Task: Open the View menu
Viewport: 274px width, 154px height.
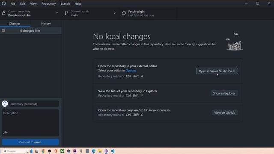Action: [33, 4]
